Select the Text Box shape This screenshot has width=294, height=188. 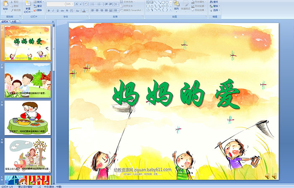pos(148,2)
